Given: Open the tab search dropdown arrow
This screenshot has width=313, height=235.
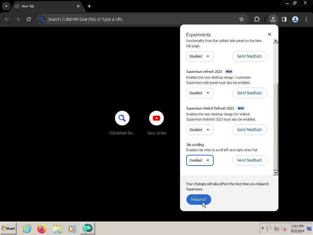Looking at the screenshot, I should (x=6, y=6).
